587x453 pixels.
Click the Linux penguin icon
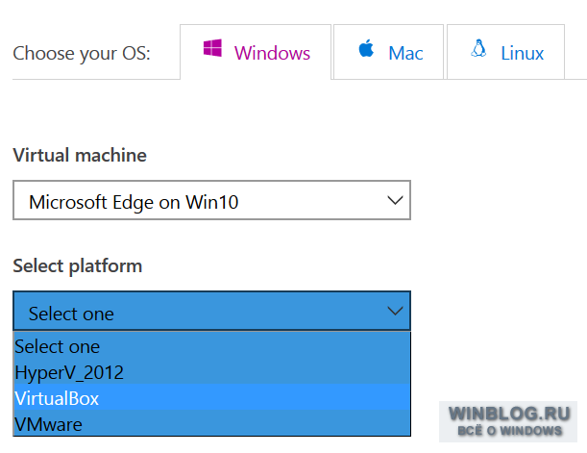(478, 48)
